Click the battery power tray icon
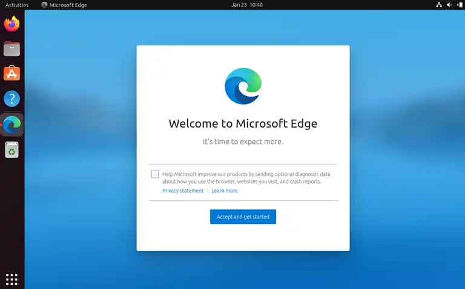The width and height of the screenshot is (465, 289). click(x=460, y=5)
